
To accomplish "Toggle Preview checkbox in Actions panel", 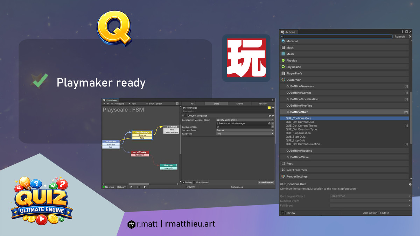I will (x=282, y=213).
